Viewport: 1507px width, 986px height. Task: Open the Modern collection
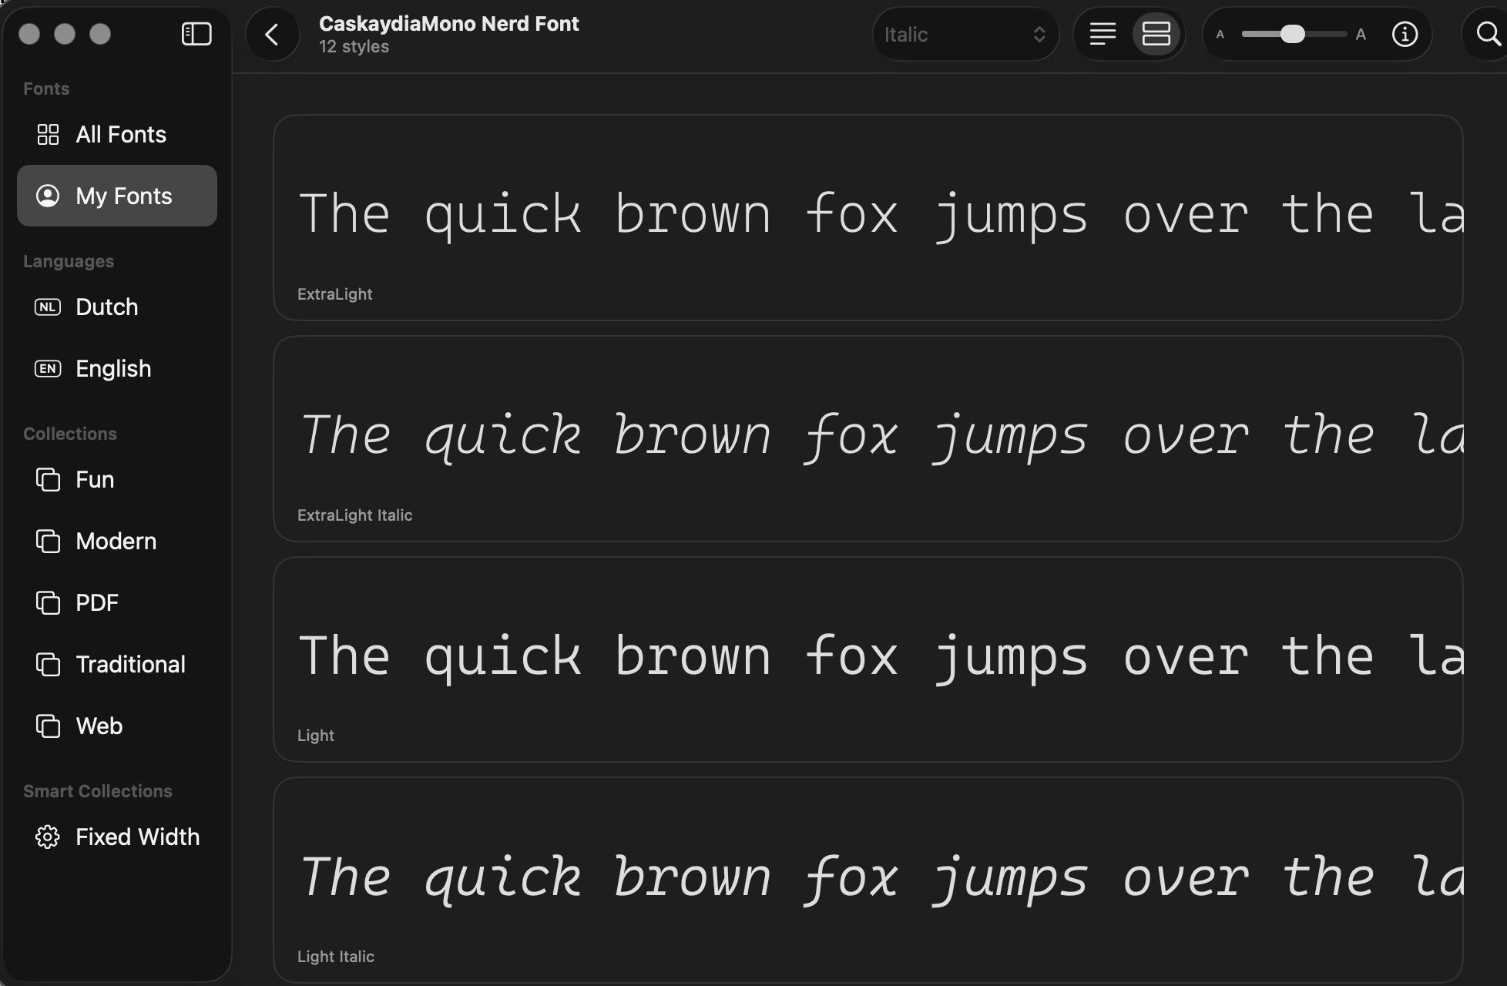(116, 542)
